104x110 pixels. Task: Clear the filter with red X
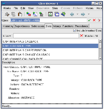click(81, 36)
